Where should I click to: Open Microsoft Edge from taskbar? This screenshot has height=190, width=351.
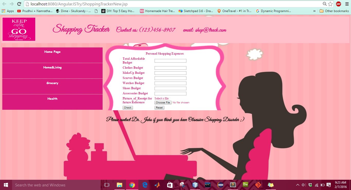click(145, 185)
